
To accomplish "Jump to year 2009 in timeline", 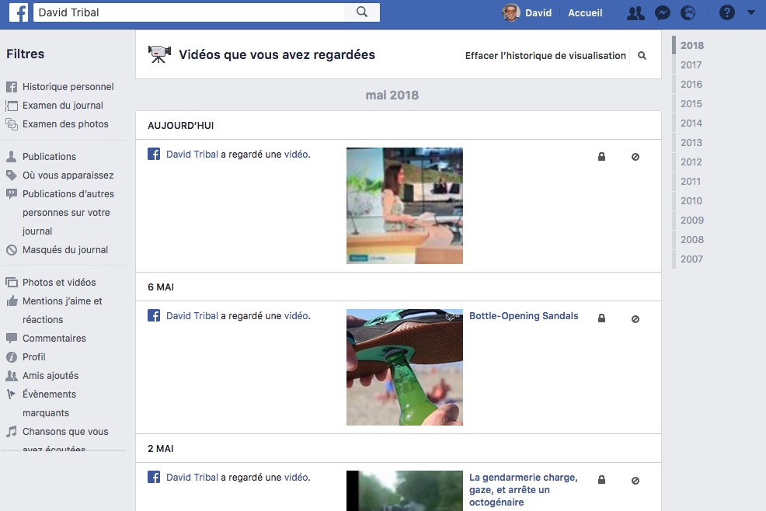I will click(x=692, y=221).
